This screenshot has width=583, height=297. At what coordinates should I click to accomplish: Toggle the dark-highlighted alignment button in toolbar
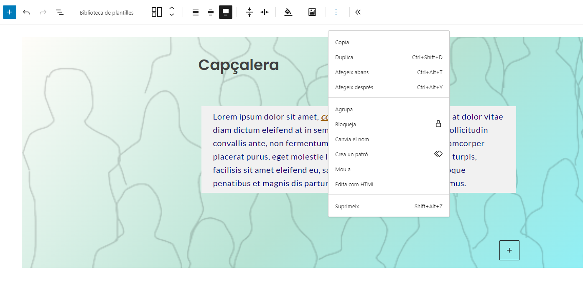click(x=226, y=12)
